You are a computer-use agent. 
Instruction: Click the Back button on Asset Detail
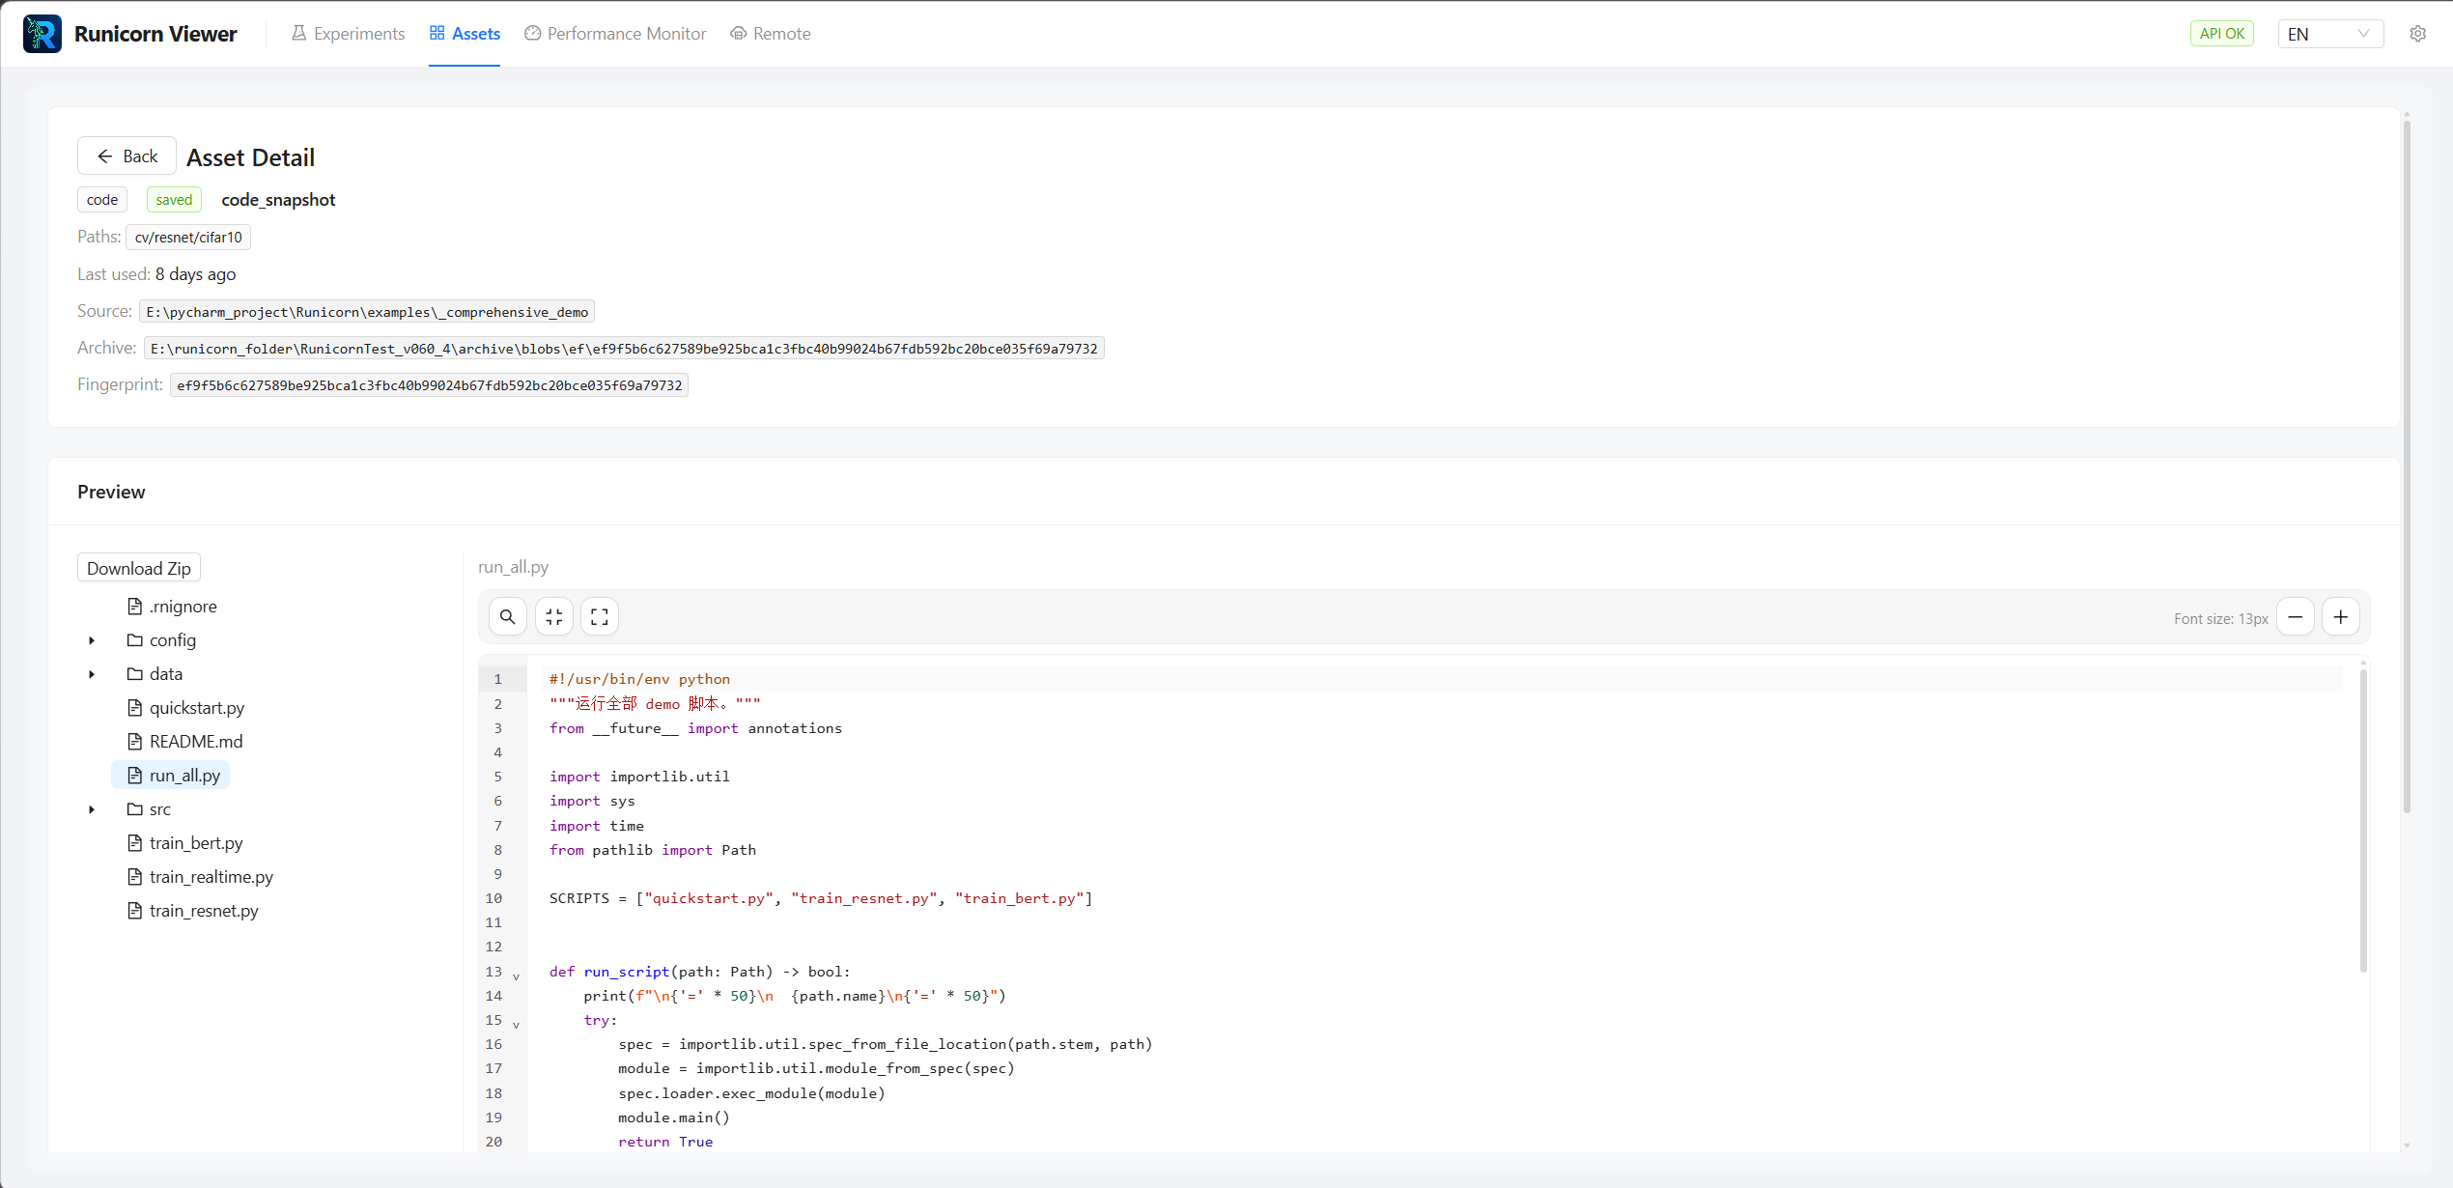[126, 156]
